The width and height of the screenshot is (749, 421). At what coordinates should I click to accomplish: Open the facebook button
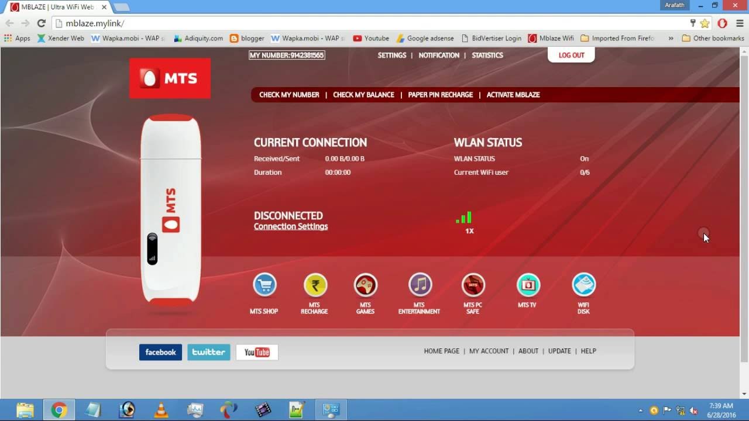tap(160, 352)
